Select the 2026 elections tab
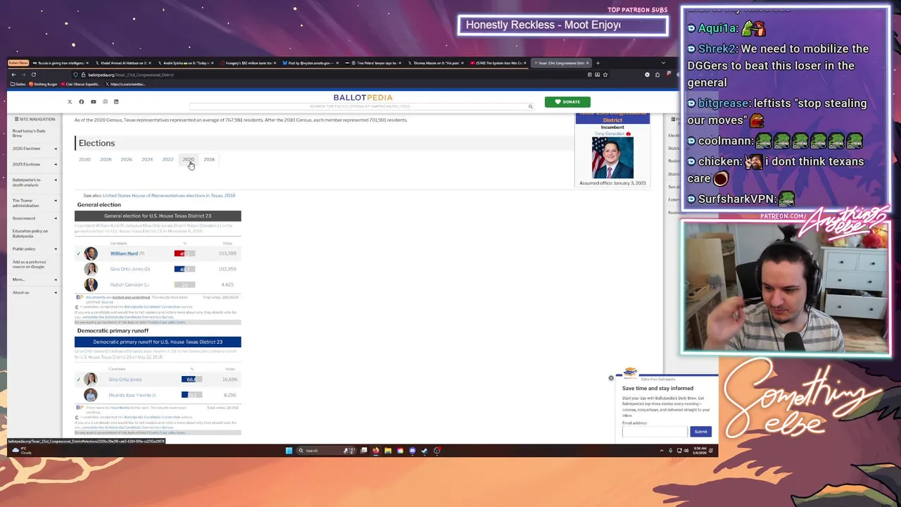Viewport: 901px width, 507px height. pos(126,160)
